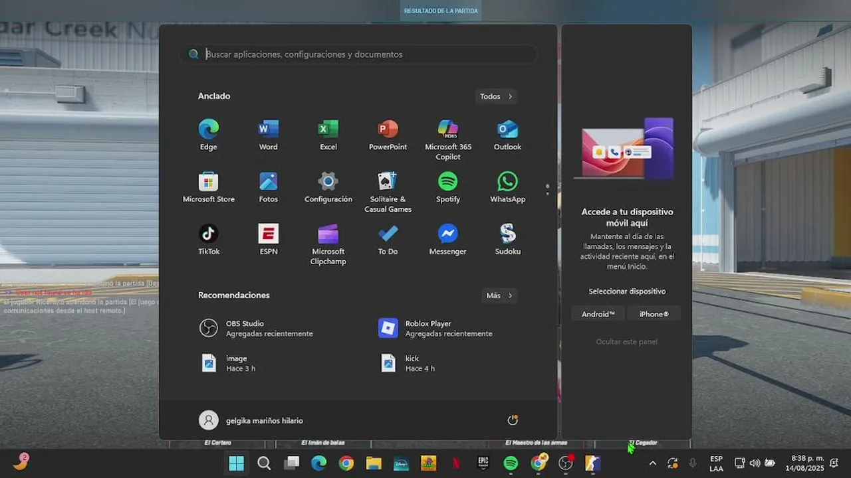Viewport: 851px width, 478px height.
Task: Open Disney+ from the taskbar
Action: pos(401,463)
